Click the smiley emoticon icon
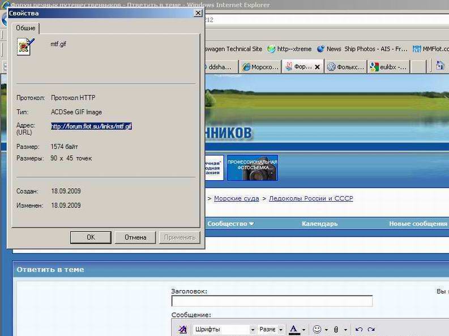The image size is (449, 336). (317, 329)
